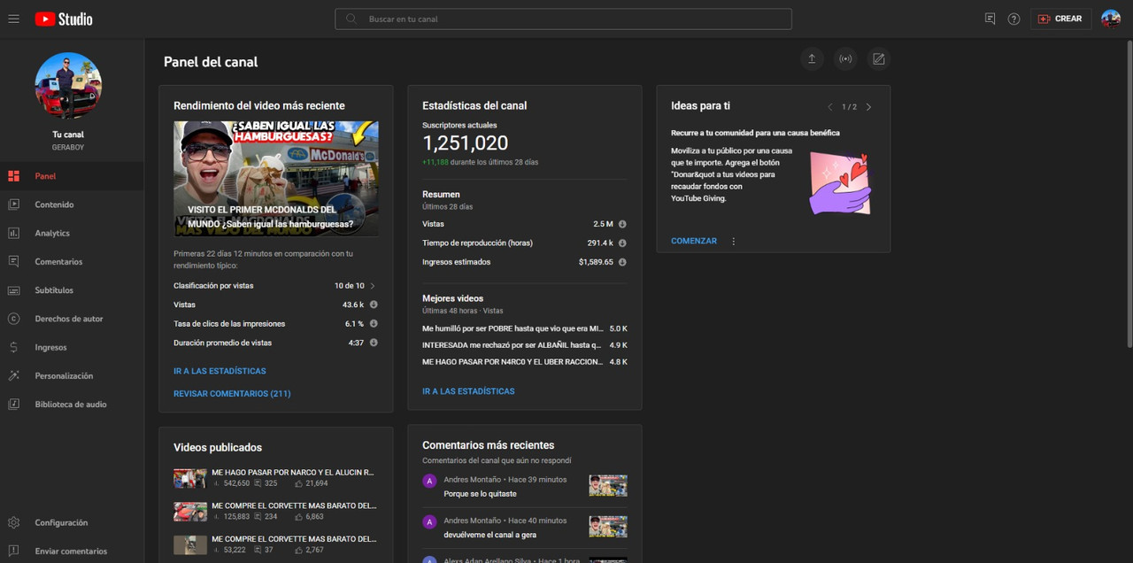Open the help question mark icon

point(1014,19)
